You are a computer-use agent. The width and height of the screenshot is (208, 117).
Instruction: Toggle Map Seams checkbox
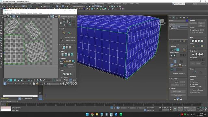click(x=191, y=82)
